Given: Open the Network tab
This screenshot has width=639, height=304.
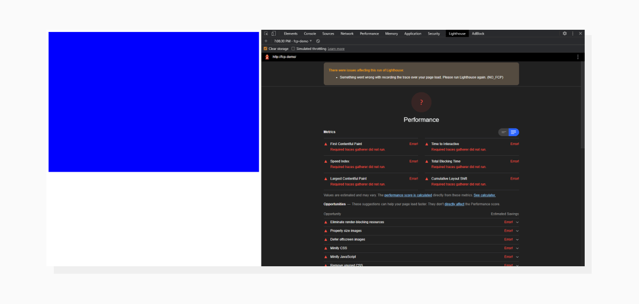Looking at the screenshot, I should (347, 33).
